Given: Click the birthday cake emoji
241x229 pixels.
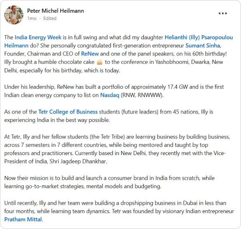Looking at the screenshot, I should (x=100, y=62).
